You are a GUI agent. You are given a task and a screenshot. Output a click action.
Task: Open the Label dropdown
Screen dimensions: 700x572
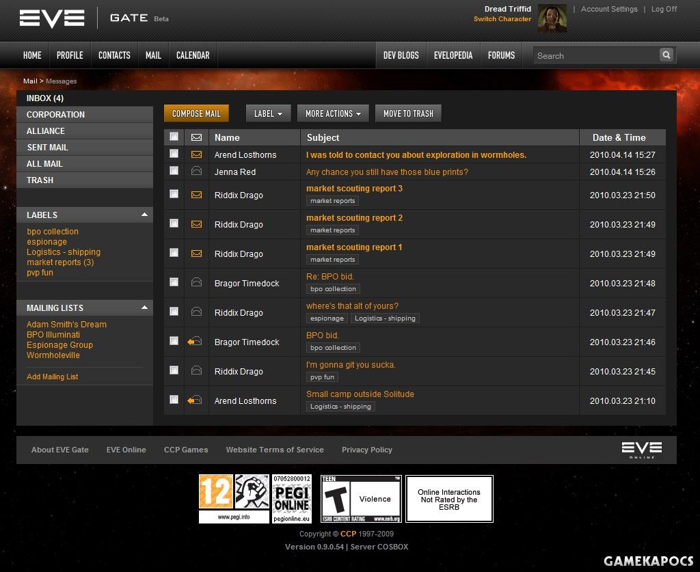tap(268, 113)
